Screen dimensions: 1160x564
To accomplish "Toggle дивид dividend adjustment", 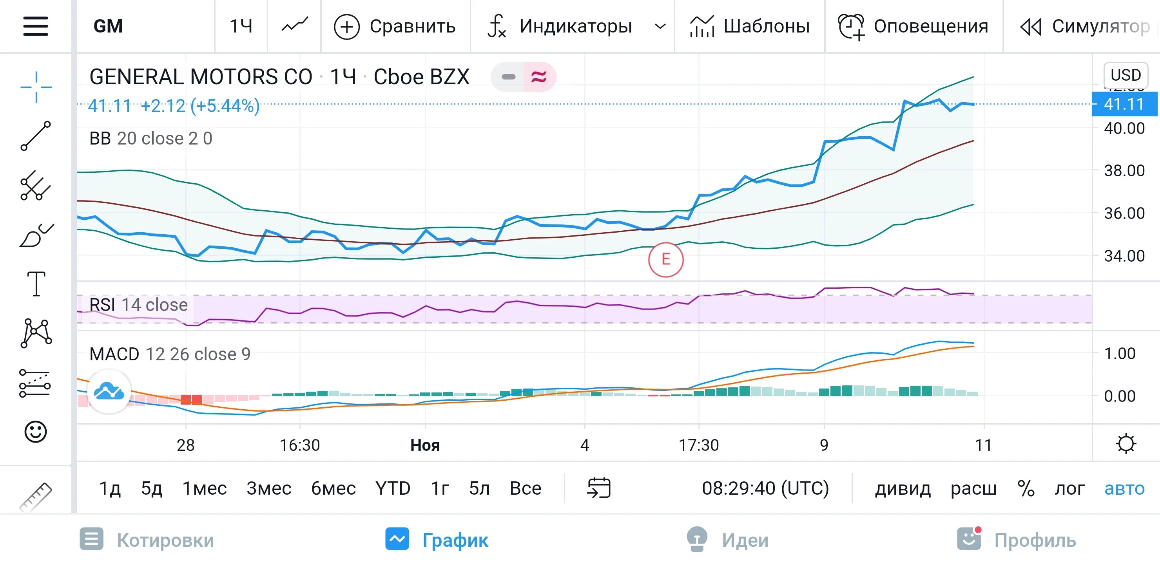I will click(x=903, y=488).
